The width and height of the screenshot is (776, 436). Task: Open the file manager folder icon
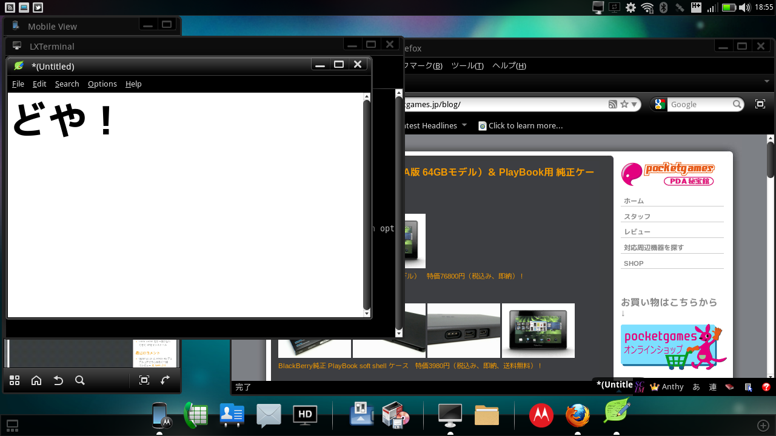[x=486, y=415]
